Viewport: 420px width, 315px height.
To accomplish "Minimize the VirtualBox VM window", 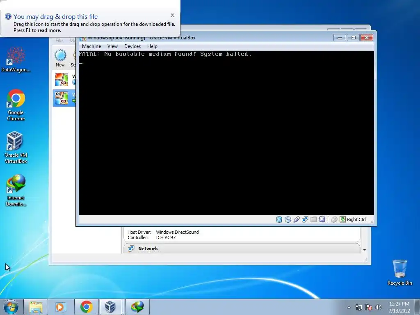I will coord(340,38).
